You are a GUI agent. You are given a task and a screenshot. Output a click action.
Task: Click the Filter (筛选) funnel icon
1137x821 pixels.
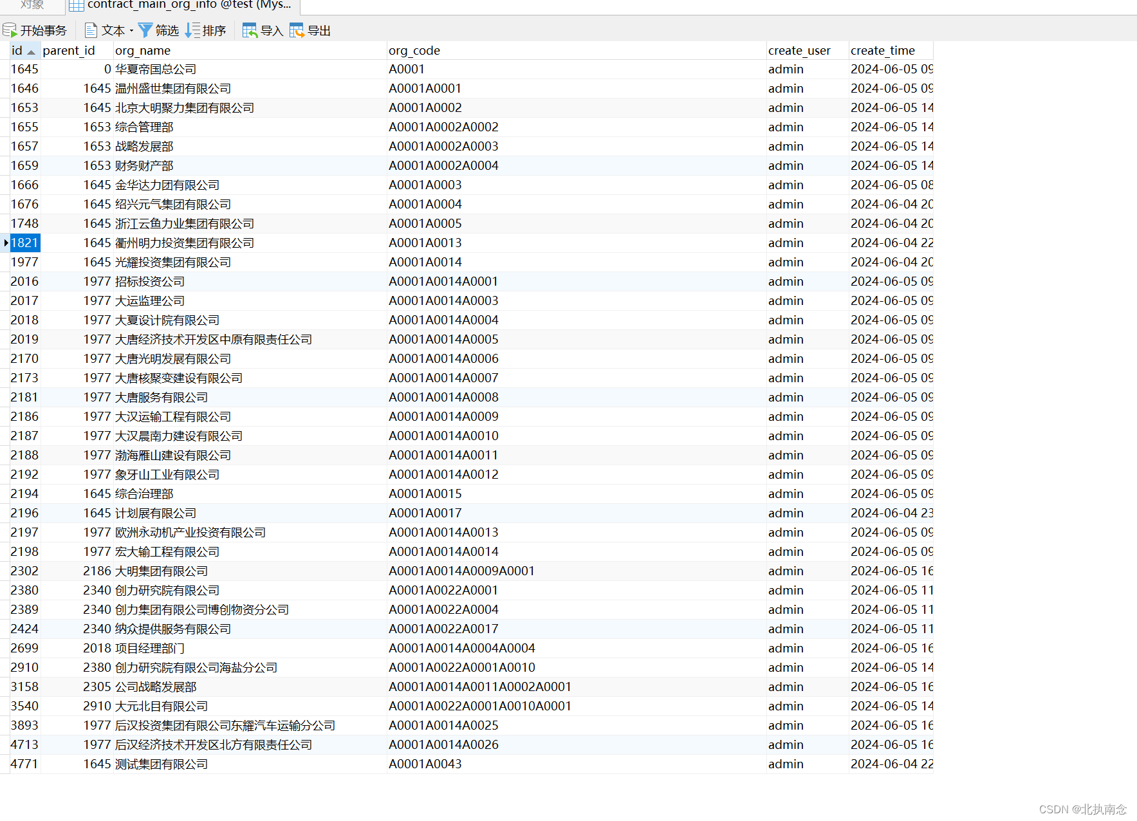click(145, 30)
